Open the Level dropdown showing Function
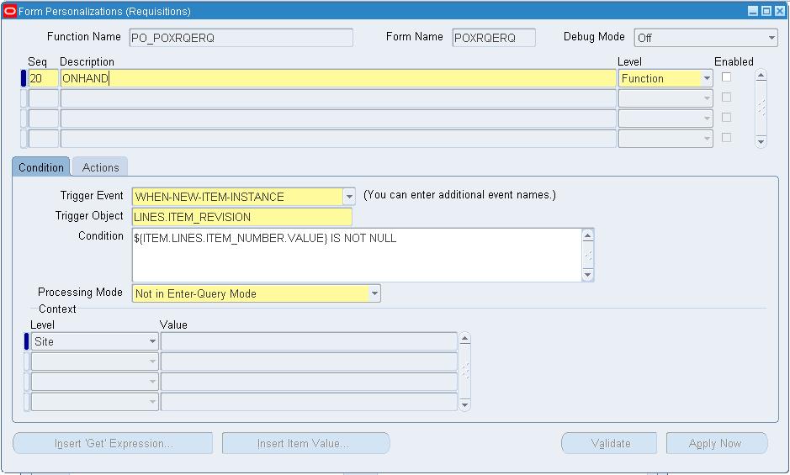This screenshot has width=790, height=475. (707, 78)
